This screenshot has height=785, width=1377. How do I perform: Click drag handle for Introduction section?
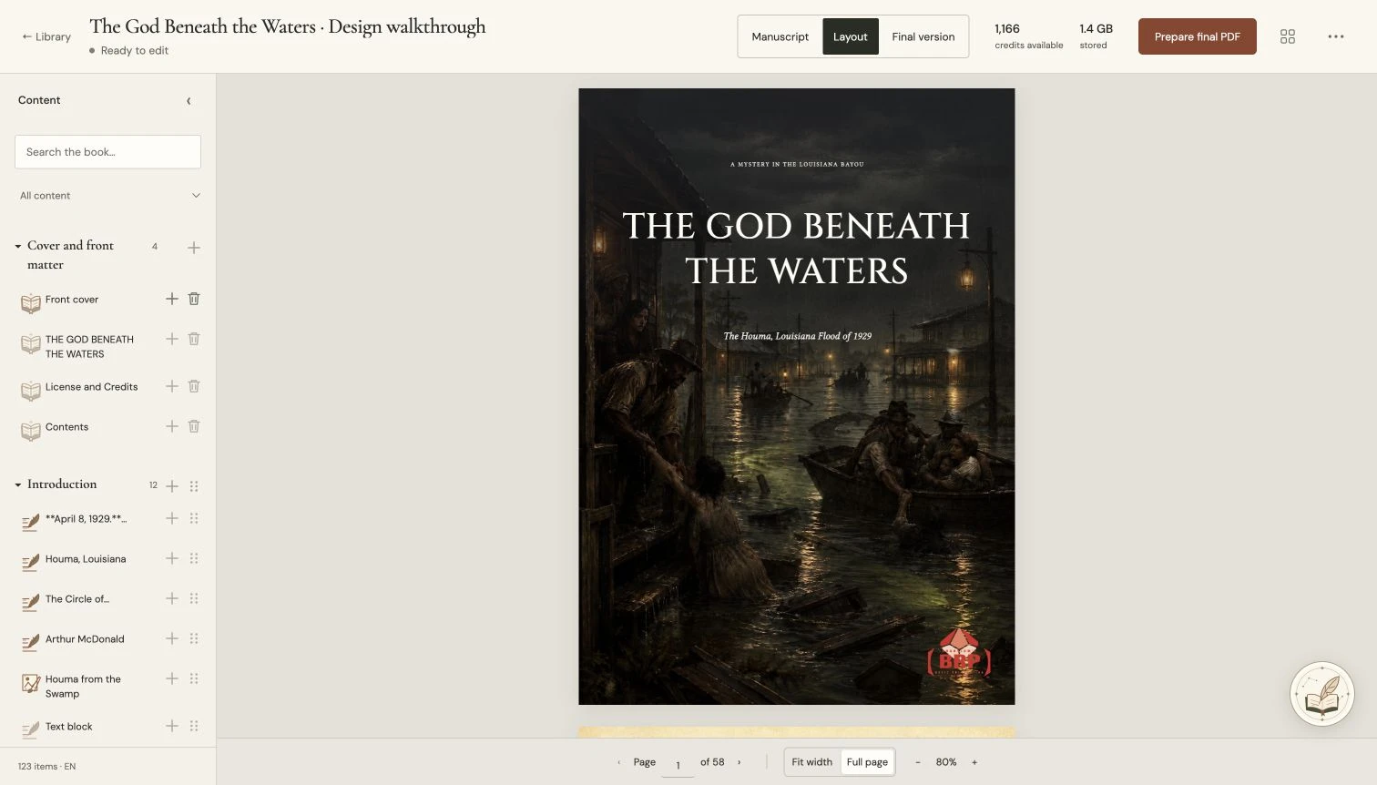tap(194, 486)
